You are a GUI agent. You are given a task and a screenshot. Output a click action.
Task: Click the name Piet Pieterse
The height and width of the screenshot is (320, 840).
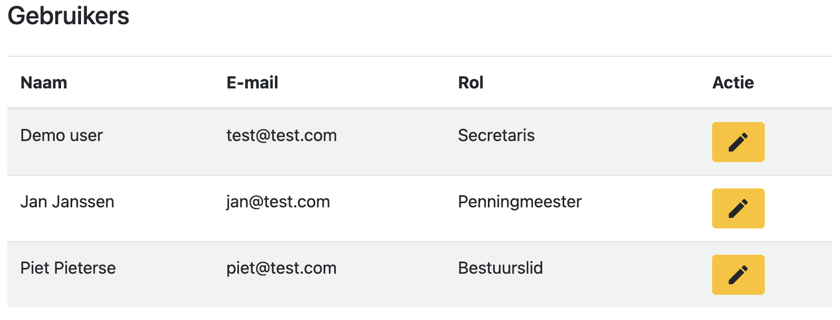tap(68, 268)
